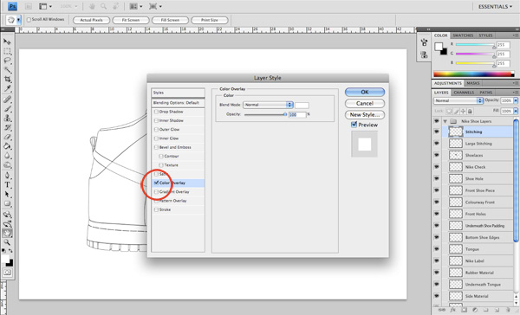Enable the Inner Shadow checkbox
Screen dimensions: 520x315
pyautogui.click(x=156, y=120)
